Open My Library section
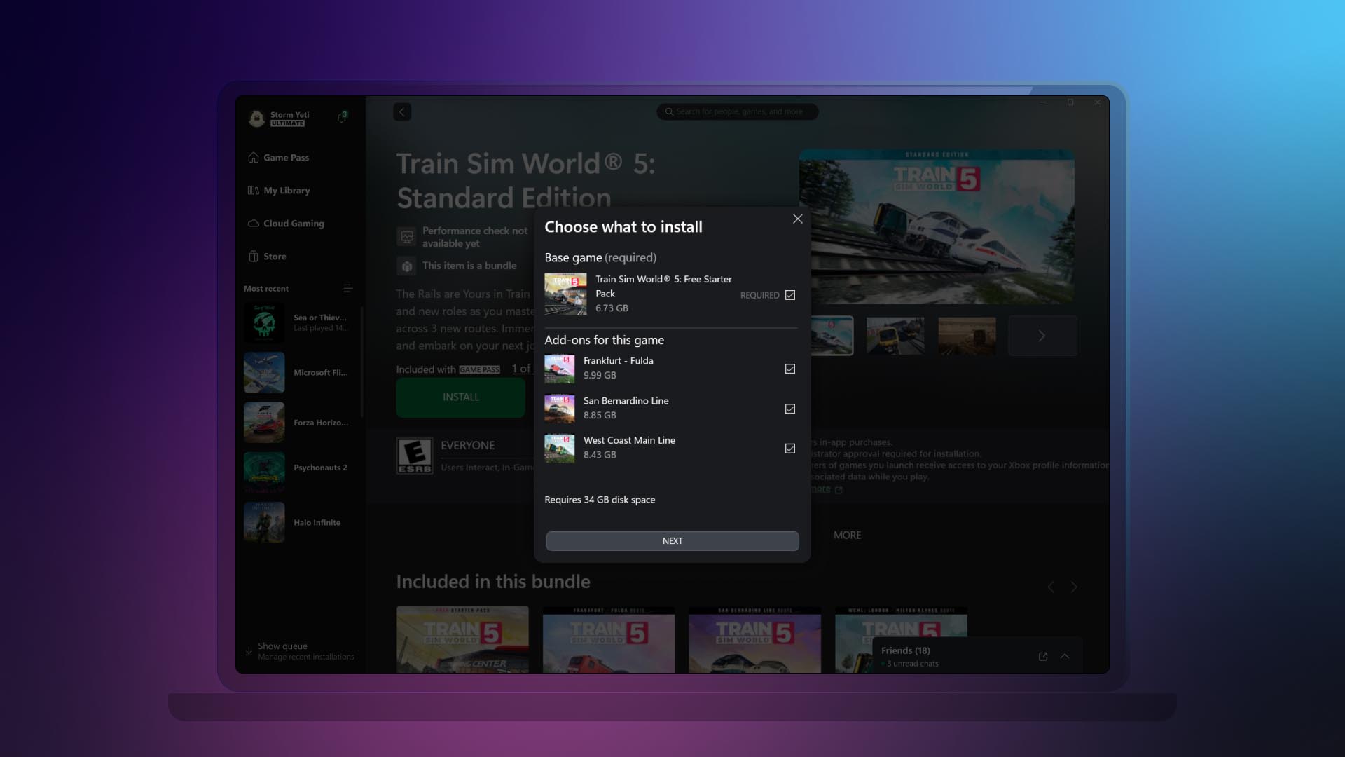Viewport: 1345px width, 757px height. pyautogui.click(x=287, y=191)
